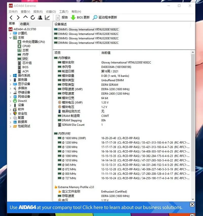This screenshot has height=216, width=203.
Task: Click scrollbar down arrow in details
Action: (x=193, y=199)
